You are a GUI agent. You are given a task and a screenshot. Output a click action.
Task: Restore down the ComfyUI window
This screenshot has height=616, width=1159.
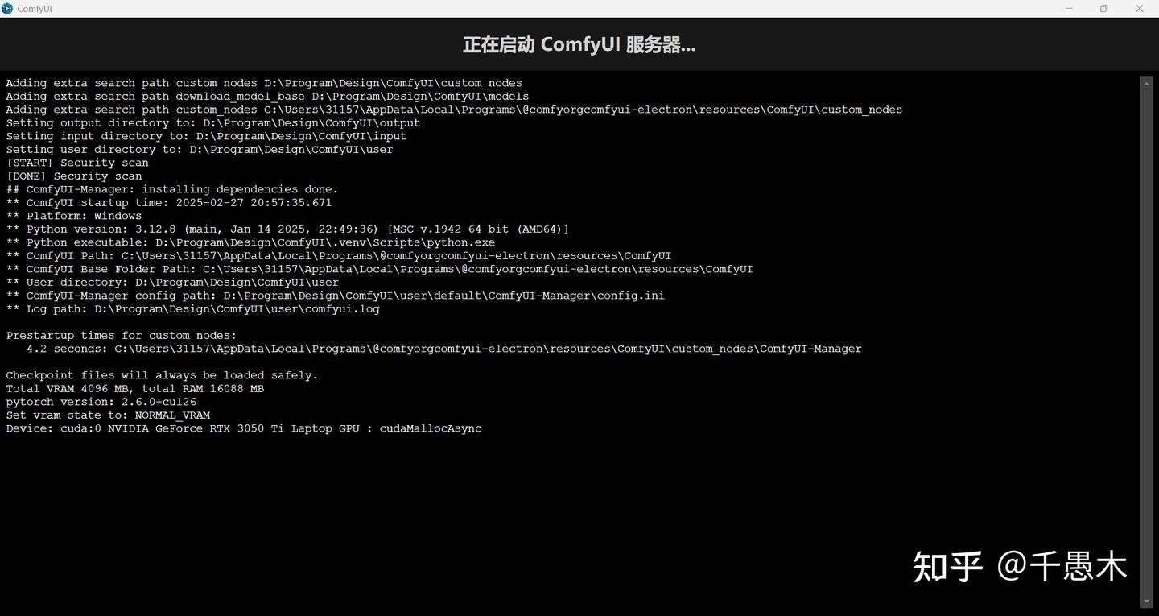(x=1104, y=8)
